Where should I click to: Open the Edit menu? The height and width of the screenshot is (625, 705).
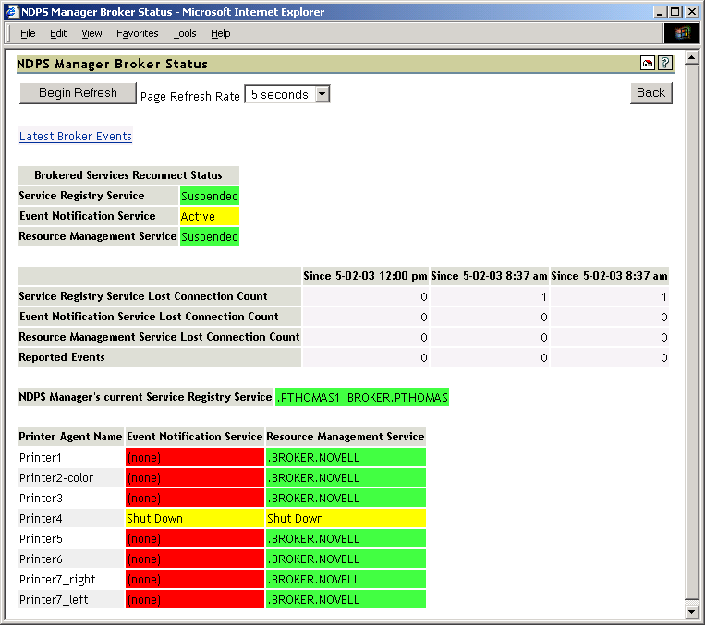[x=58, y=33]
